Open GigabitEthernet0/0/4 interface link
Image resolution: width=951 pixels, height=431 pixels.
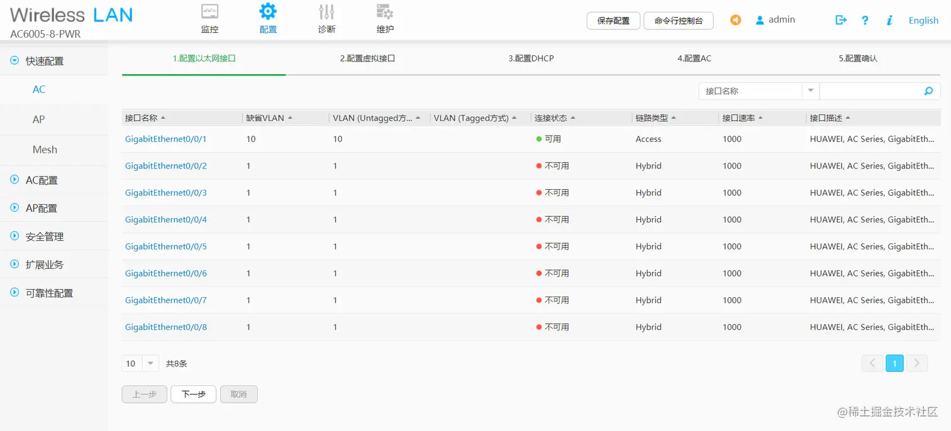[166, 219]
